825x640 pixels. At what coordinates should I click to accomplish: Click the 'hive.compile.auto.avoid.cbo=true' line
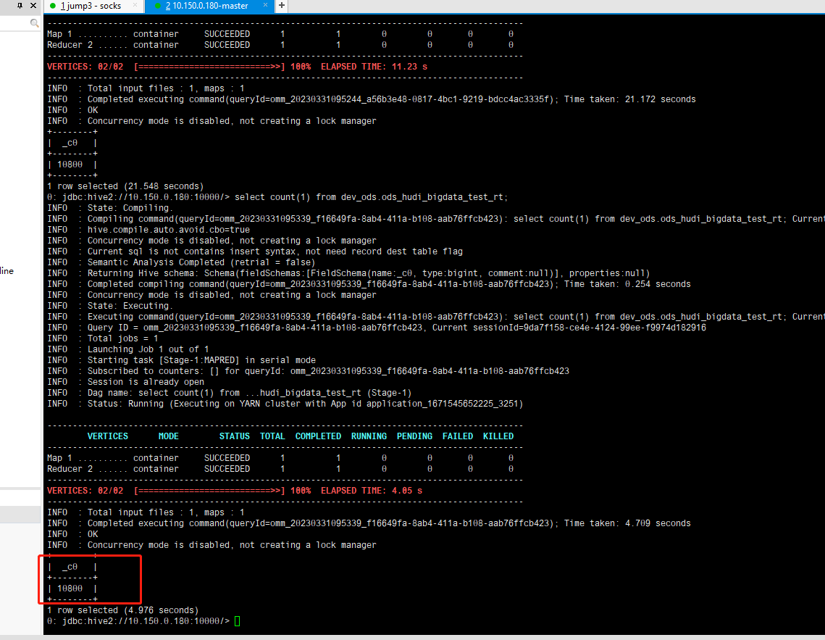point(148,230)
